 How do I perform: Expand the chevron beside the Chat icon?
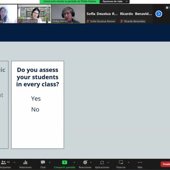(50, 163)
